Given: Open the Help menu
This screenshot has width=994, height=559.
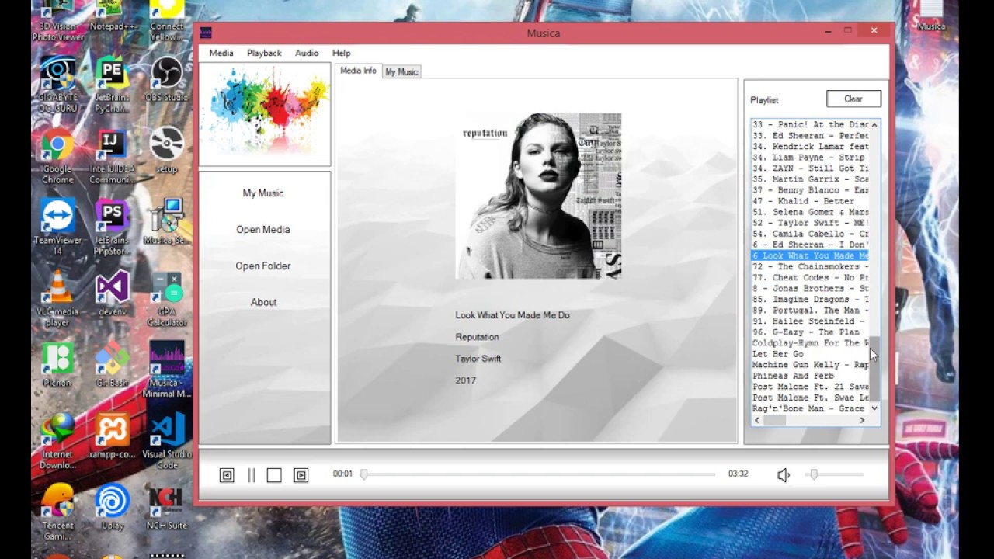Looking at the screenshot, I should [x=342, y=53].
